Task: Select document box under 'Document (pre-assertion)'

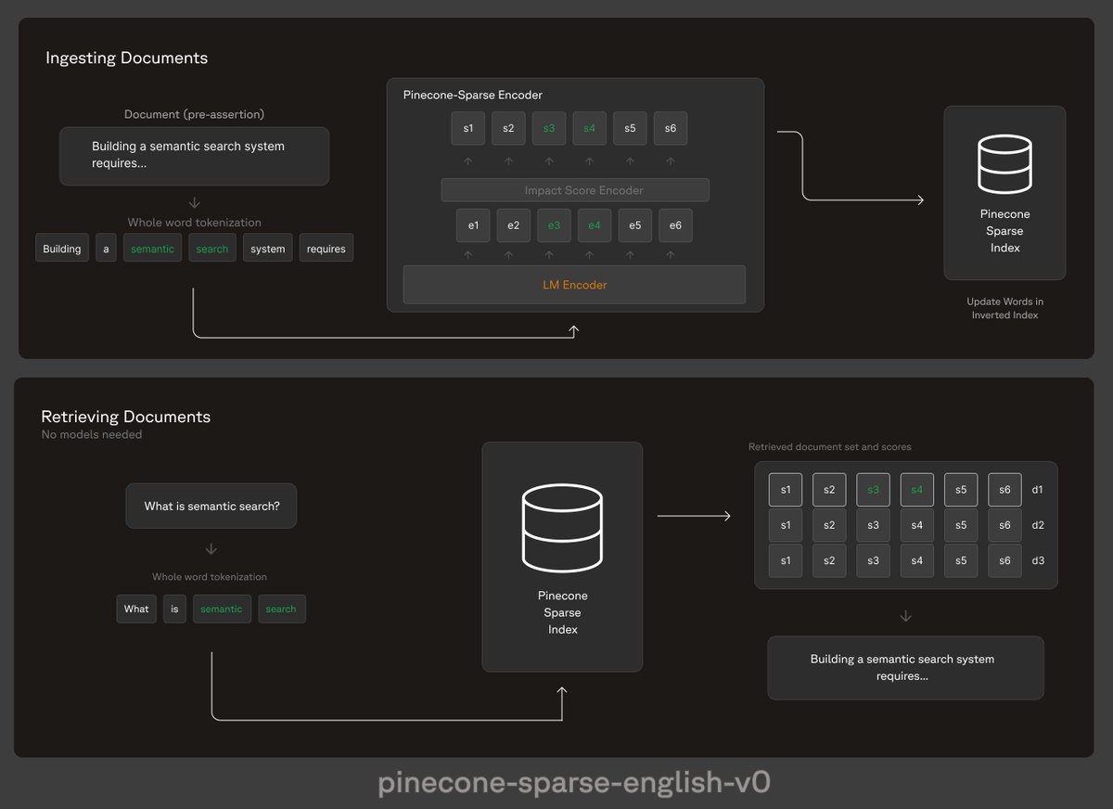Action: coord(194,156)
